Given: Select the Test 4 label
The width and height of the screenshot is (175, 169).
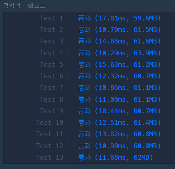Looking at the screenshot, I should click(x=51, y=53).
